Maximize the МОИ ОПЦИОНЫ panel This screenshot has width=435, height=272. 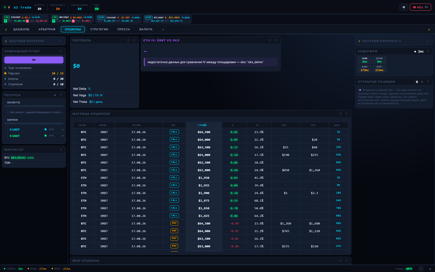pyautogui.click(x=340, y=260)
